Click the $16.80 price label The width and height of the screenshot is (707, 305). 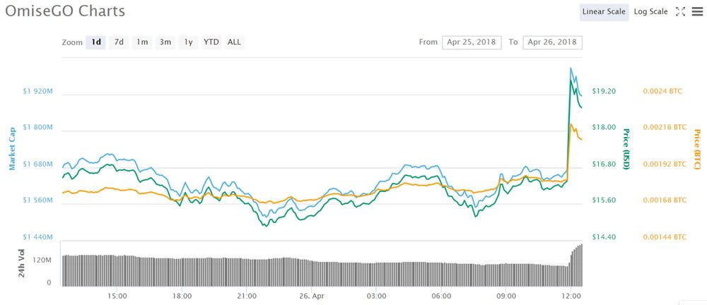click(x=604, y=164)
